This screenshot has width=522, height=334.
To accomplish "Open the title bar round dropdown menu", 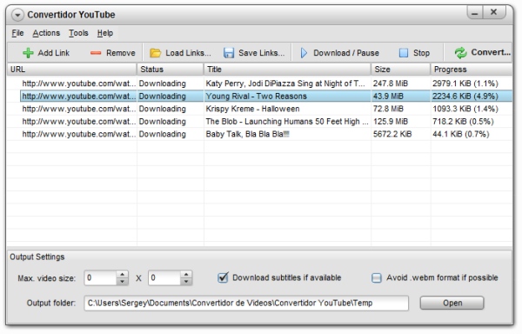I will [17, 15].
